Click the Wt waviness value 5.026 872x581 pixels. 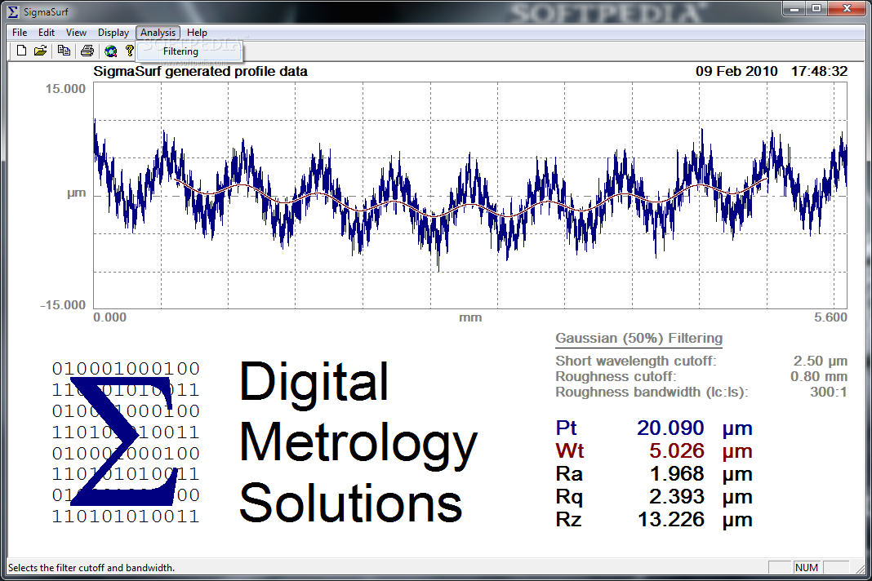[676, 450]
